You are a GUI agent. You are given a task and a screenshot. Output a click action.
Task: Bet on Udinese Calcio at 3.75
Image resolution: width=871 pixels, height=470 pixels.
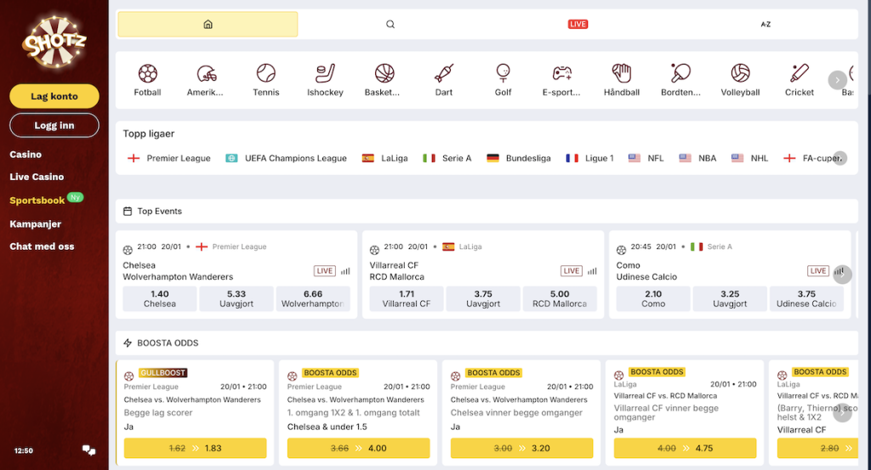click(x=806, y=298)
